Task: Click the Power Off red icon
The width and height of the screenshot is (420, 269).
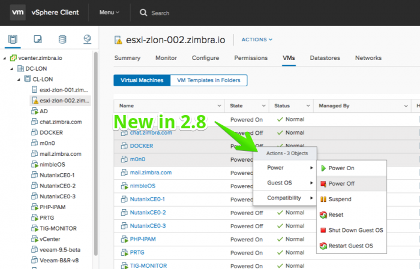Action: [323, 184]
